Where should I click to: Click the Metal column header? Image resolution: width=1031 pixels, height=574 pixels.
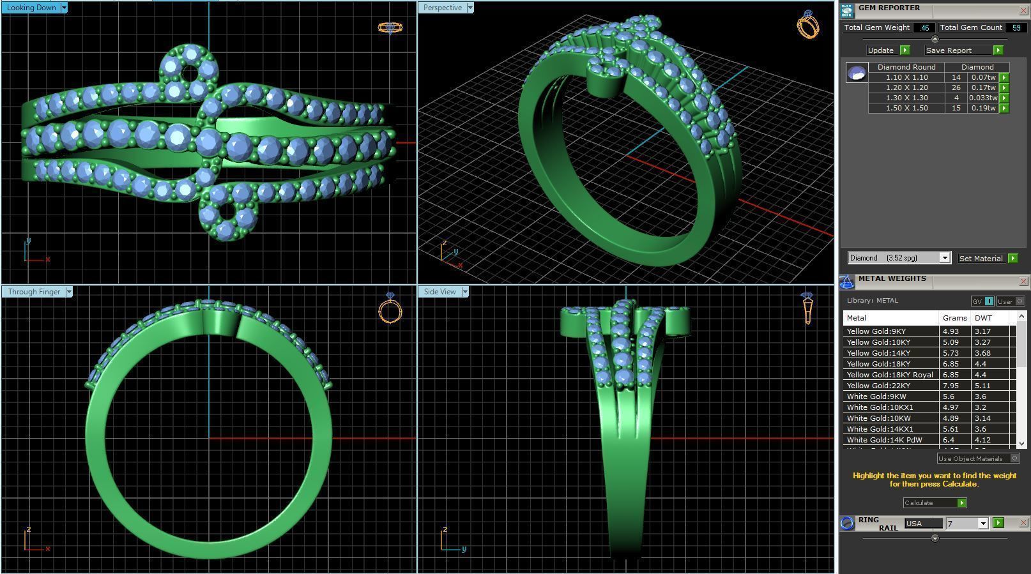tap(890, 318)
